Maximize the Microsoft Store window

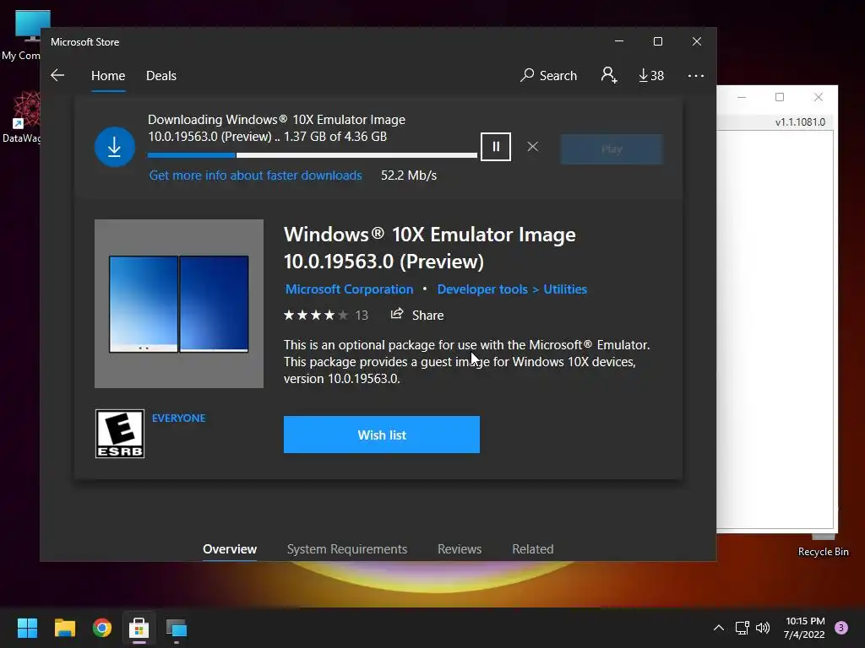point(657,41)
